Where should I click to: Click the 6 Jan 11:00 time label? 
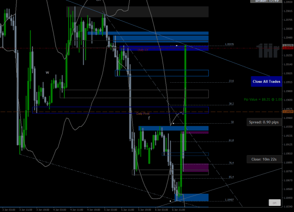click(x=179, y=210)
